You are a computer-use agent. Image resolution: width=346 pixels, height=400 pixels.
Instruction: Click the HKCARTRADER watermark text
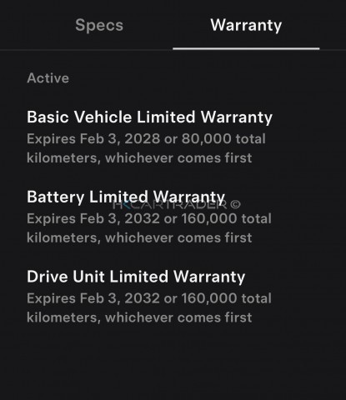pos(170,205)
